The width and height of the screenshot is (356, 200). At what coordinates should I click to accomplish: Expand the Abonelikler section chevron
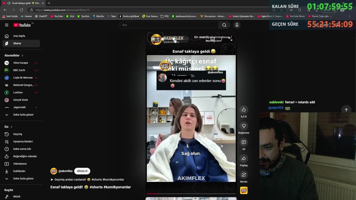coord(23,56)
